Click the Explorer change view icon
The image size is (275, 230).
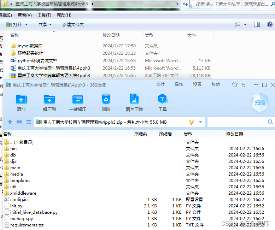pos(238,24)
